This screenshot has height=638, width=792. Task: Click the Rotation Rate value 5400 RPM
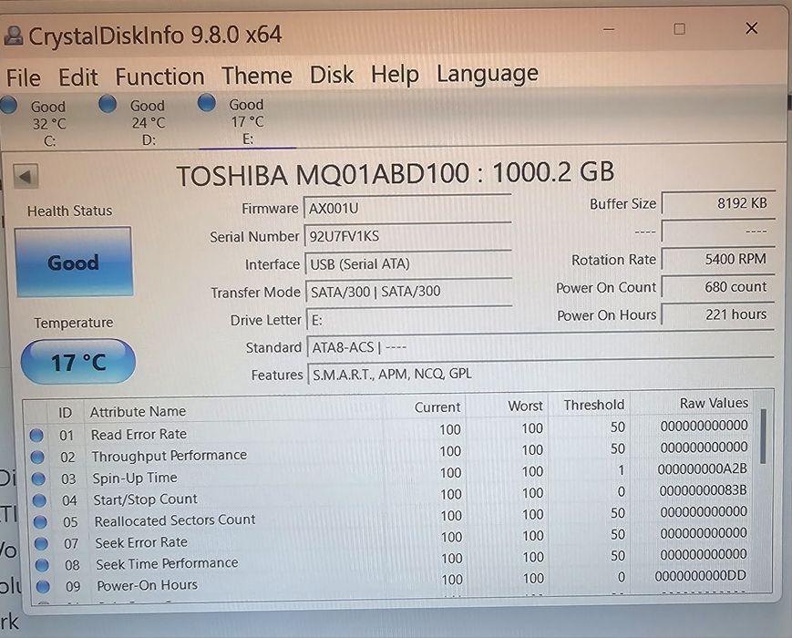coord(718,259)
